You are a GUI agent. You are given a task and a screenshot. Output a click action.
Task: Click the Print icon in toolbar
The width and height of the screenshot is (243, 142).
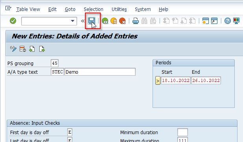[x=135, y=21]
